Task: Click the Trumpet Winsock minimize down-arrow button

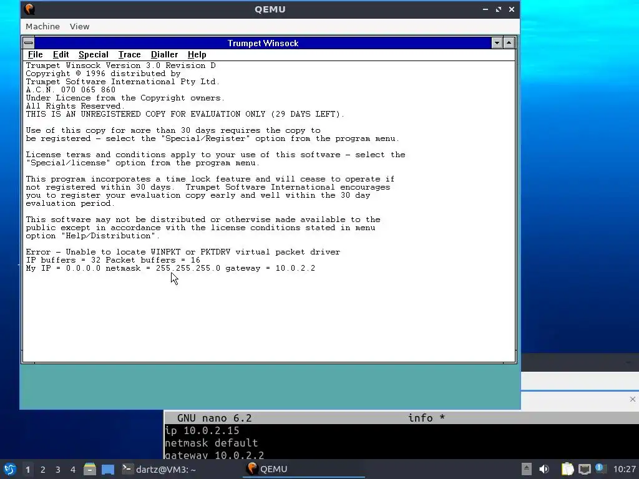Action: (x=497, y=43)
